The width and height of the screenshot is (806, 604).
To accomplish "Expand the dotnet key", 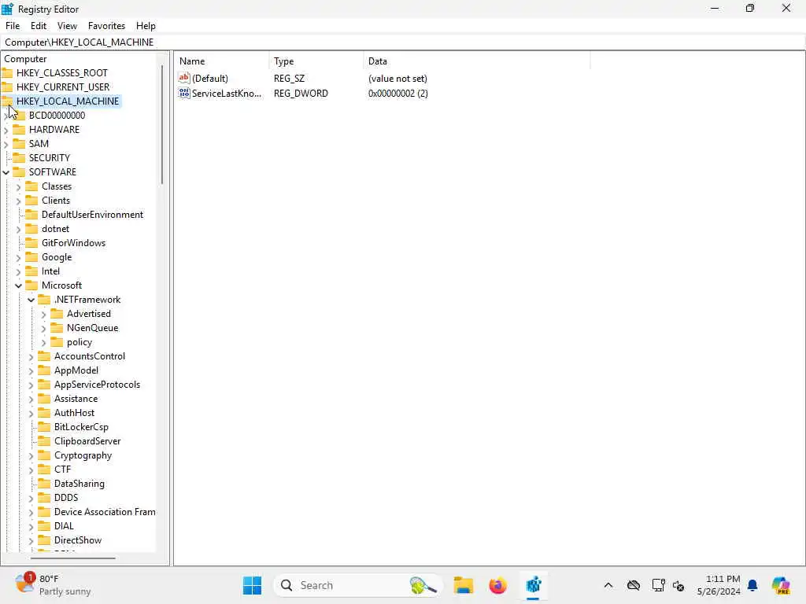I will tap(19, 230).
